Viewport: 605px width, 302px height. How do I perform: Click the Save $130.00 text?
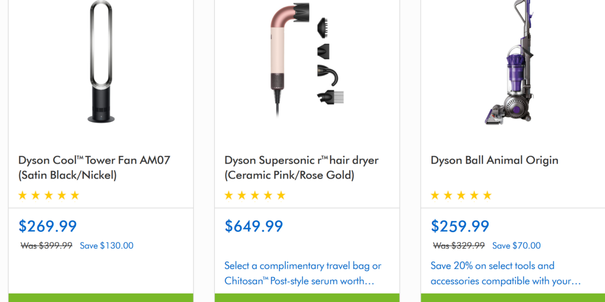coord(107,246)
